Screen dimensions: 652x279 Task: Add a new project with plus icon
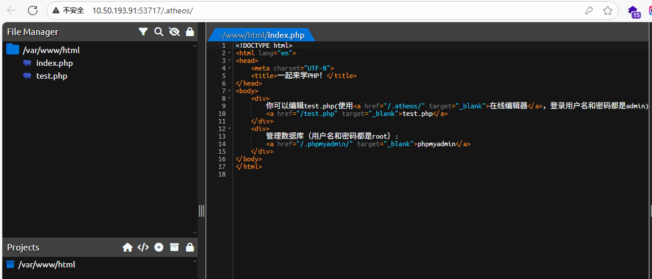point(159,248)
